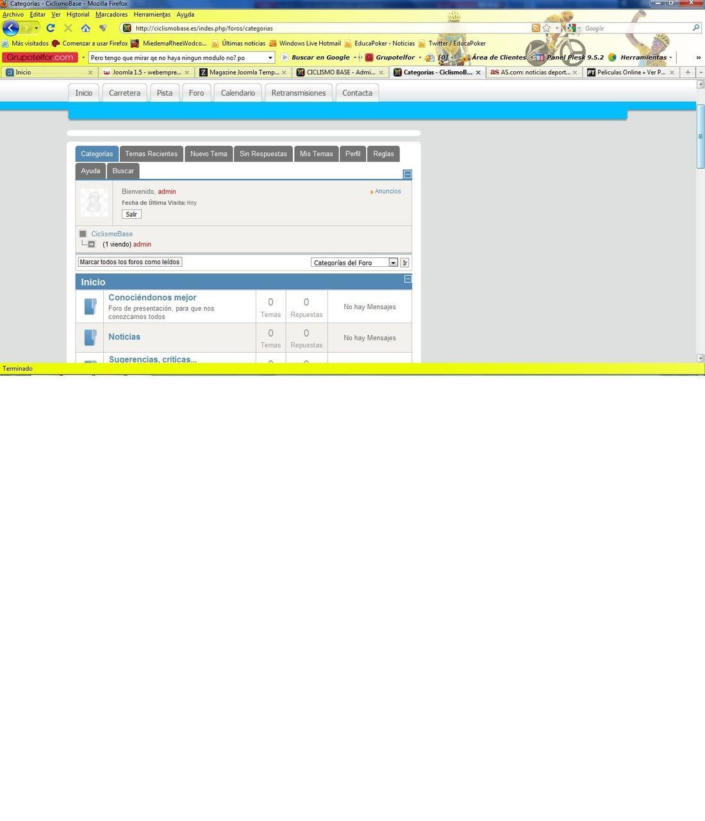
Task: Switch to Peliculas Online tab
Action: pos(631,72)
